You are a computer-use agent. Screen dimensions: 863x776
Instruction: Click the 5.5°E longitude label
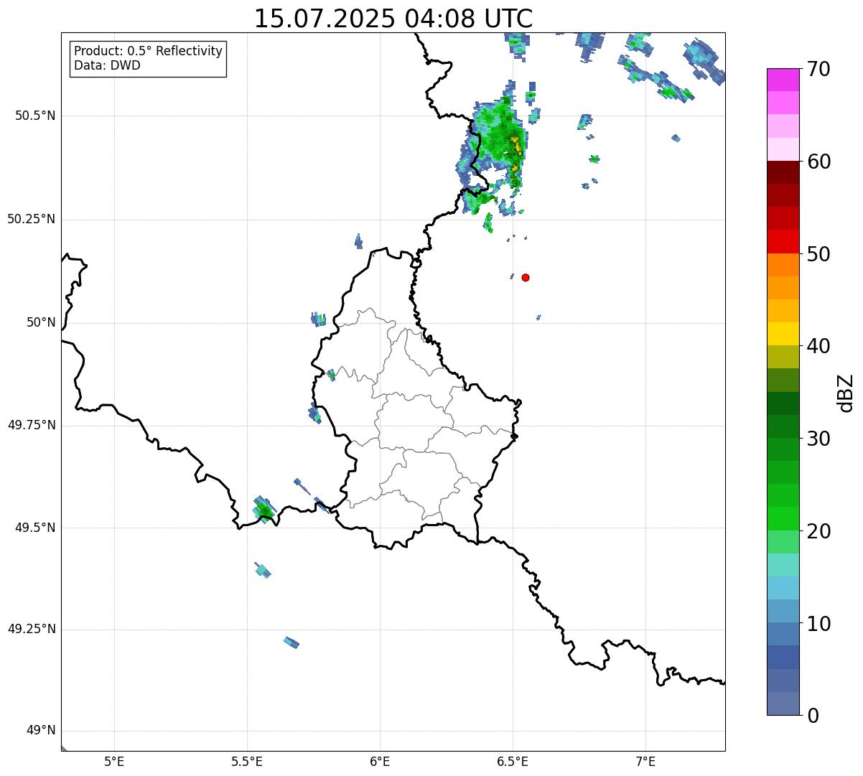coord(247,761)
